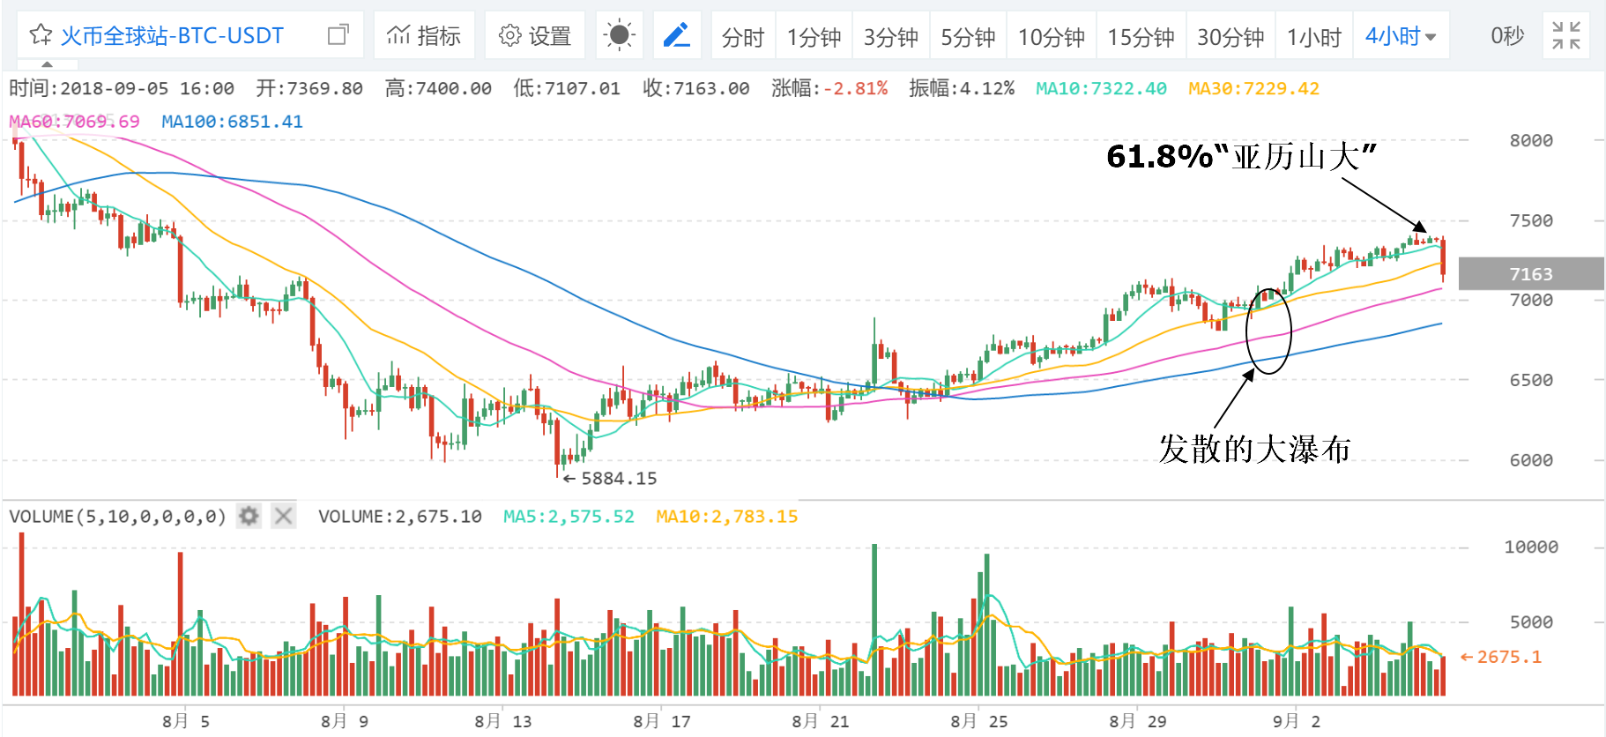Click the MA100:6851.41 indicator label
Image resolution: width=1606 pixels, height=737 pixels.
pyautogui.click(x=232, y=122)
